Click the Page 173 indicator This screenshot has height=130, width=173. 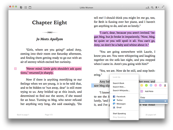tap(49, 115)
